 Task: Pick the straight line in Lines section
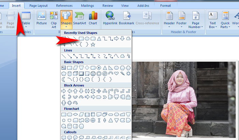click(x=64, y=56)
